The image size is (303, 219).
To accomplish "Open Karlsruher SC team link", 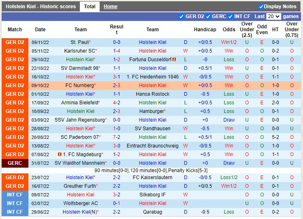I will point(79,51).
